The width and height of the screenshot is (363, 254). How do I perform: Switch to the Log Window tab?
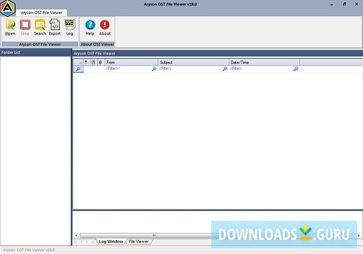111,241
